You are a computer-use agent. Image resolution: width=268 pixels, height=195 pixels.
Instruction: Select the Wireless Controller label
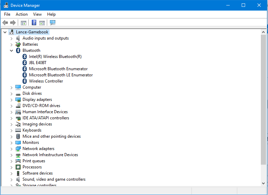[x=46, y=81]
